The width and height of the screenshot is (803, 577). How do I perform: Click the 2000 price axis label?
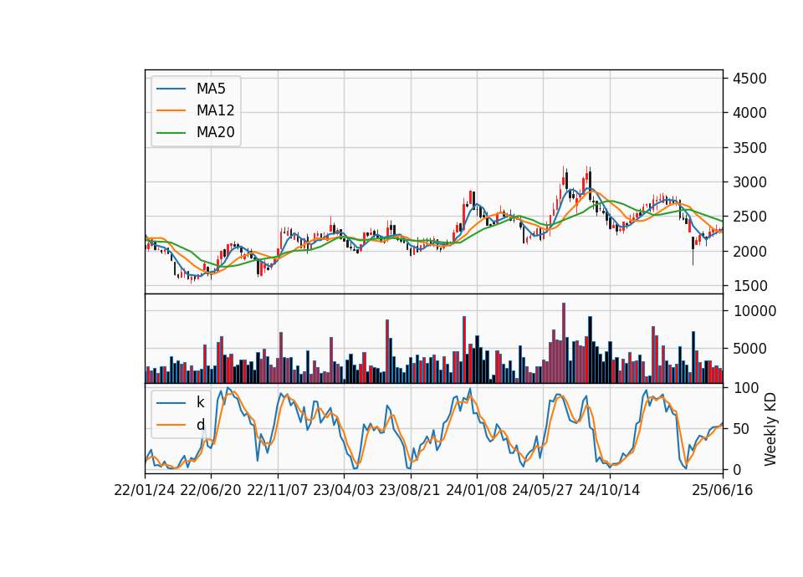click(x=749, y=252)
